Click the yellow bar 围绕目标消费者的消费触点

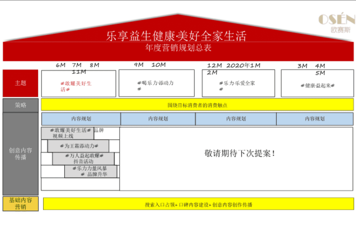click(x=197, y=105)
